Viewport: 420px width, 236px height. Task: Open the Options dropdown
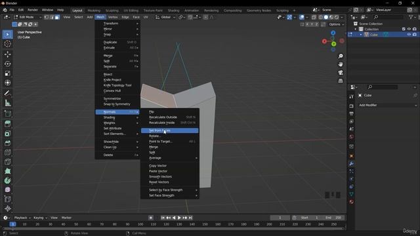(337, 24)
